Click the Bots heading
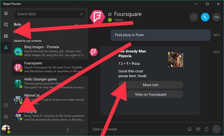The height and width of the screenshot is (136, 224). (17, 24)
